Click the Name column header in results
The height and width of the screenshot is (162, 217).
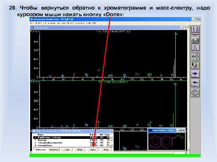[41, 135]
